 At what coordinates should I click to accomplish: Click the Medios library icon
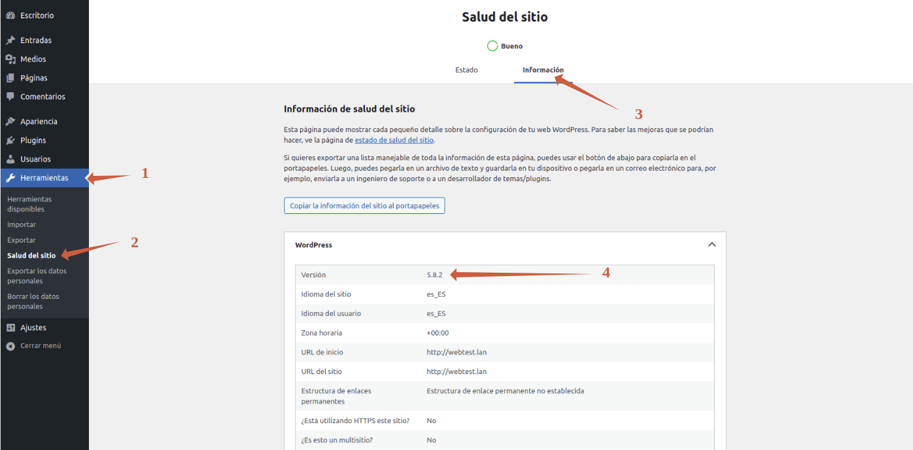point(10,59)
